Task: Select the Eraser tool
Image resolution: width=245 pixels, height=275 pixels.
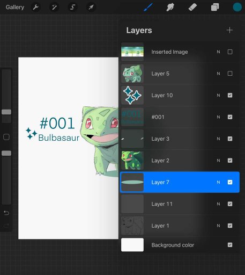Action: 192,8
